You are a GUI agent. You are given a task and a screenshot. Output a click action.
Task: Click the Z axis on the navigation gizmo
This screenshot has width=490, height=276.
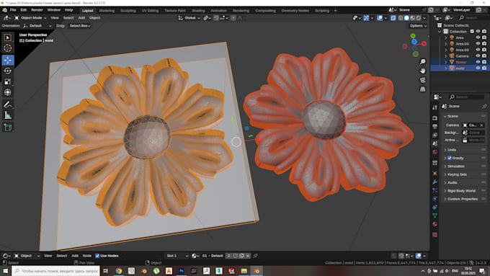pos(414,41)
